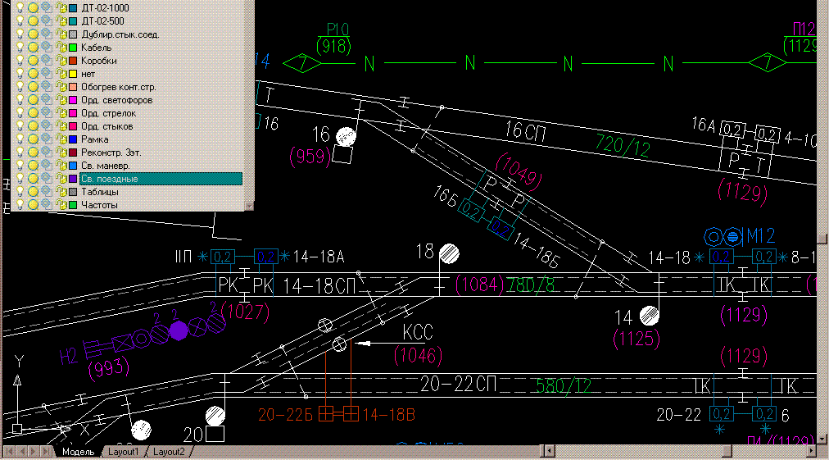Switch to the Layout1 tab
The width and height of the screenshot is (829, 460).
click(x=124, y=452)
